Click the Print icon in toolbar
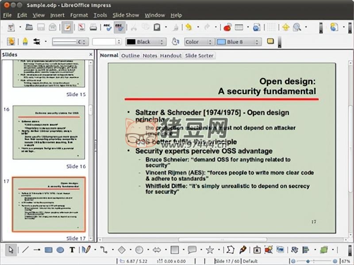 (x=93, y=27)
